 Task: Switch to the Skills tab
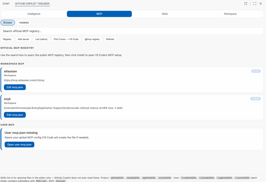pyautogui.click(x=164, y=14)
